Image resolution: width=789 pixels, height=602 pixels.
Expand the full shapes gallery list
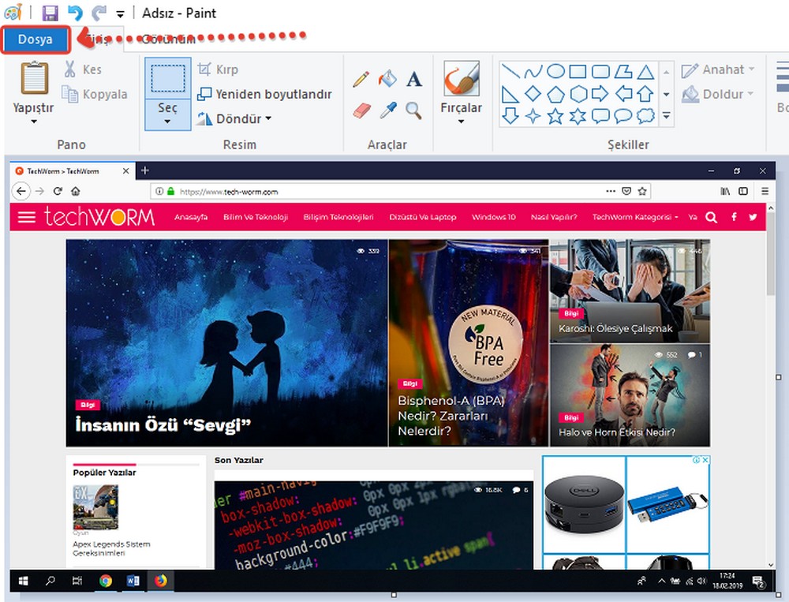click(x=667, y=117)
